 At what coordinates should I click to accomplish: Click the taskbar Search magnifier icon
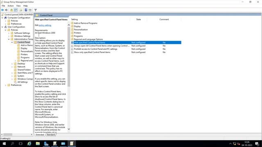(x=12, y=143)
